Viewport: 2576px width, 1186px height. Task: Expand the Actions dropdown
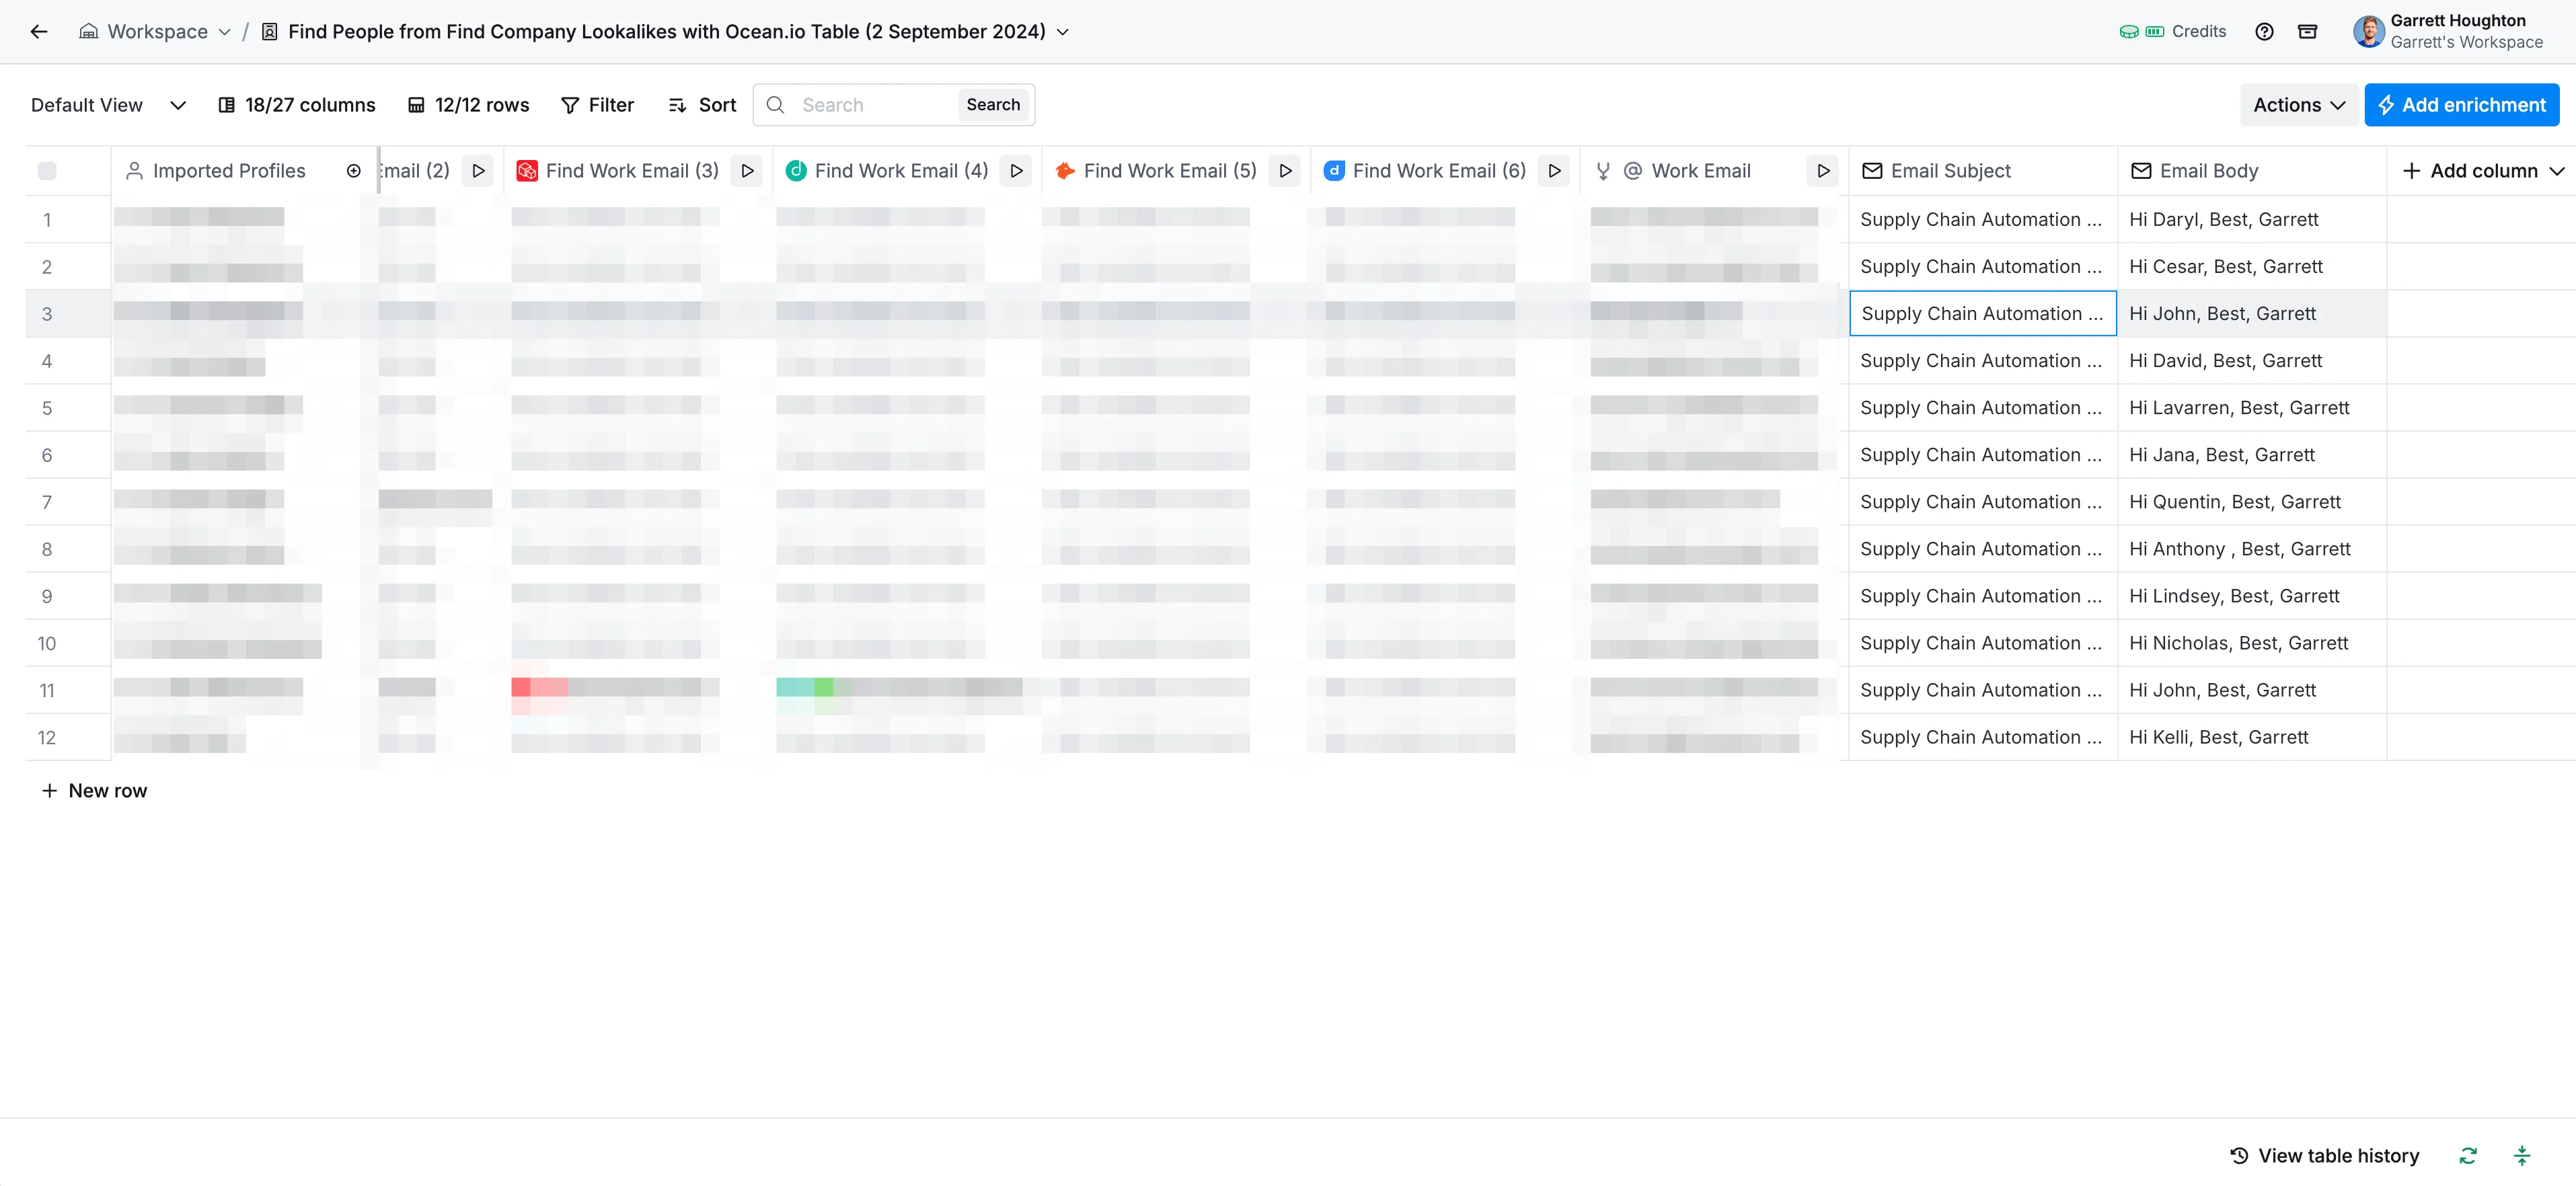[2298, 105]
